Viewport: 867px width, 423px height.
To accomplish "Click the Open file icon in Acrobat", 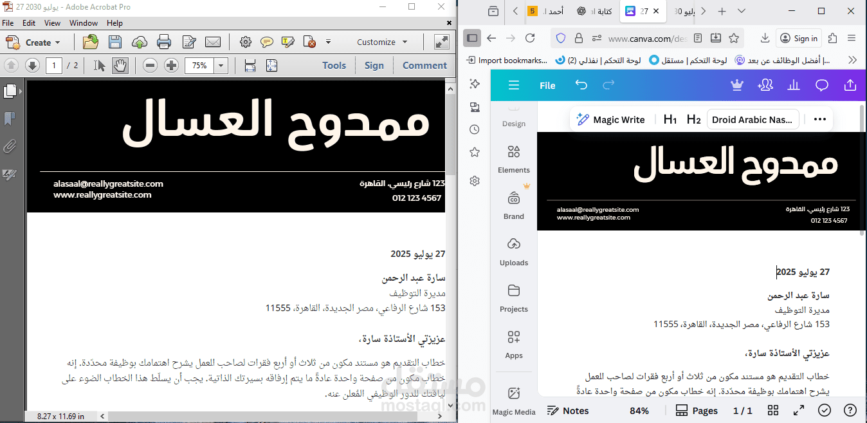I will click(91, 42).
